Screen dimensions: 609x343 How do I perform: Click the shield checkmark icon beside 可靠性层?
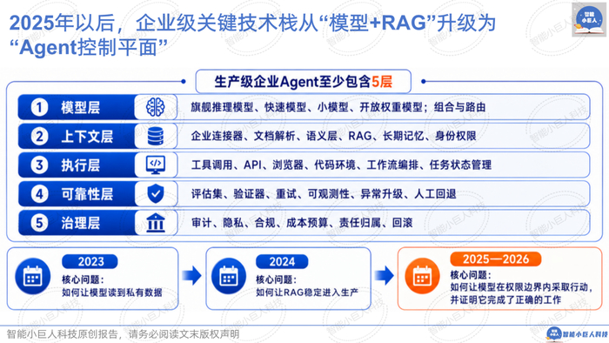pos(156,193)
